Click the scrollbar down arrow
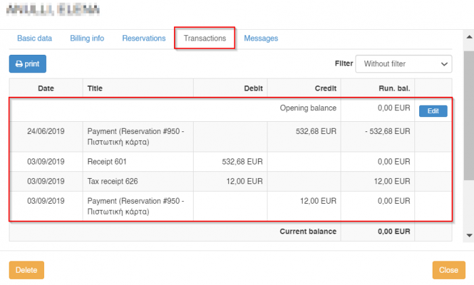The height and width of the screenshot is (285, 474). 469,235
